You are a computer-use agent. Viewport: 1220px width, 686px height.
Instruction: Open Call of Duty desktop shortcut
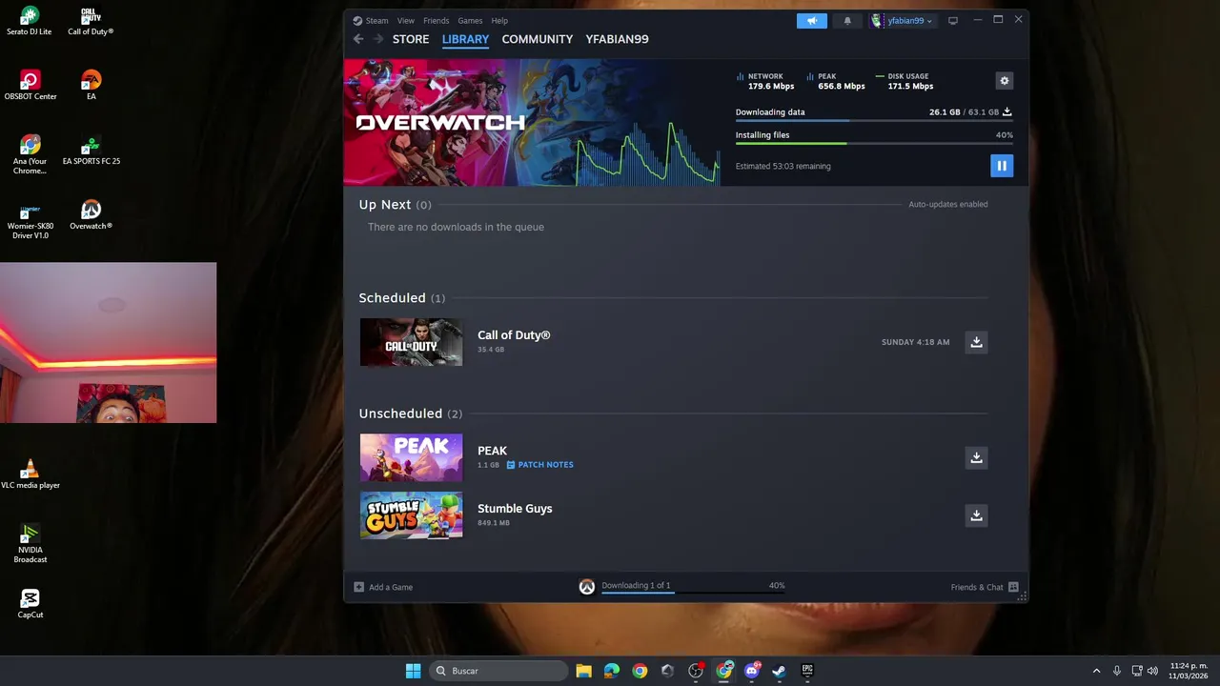[x=91, y=21]
